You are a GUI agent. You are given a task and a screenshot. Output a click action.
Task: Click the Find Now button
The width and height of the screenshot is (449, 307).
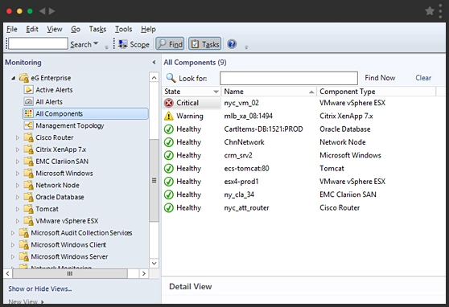(x=380, y=78)
